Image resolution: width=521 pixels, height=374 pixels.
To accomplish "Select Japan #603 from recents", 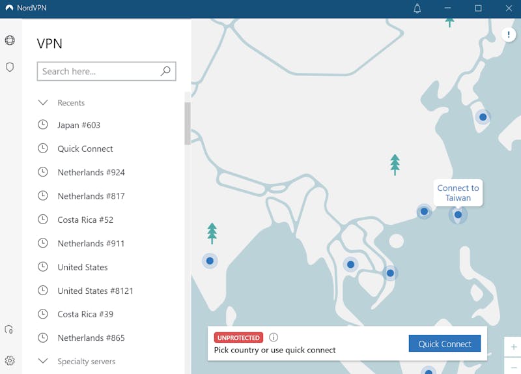I will 79,125.
